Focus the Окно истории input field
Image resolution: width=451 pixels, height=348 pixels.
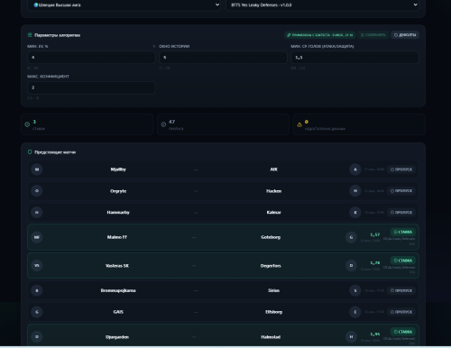[x=223, y=58]
